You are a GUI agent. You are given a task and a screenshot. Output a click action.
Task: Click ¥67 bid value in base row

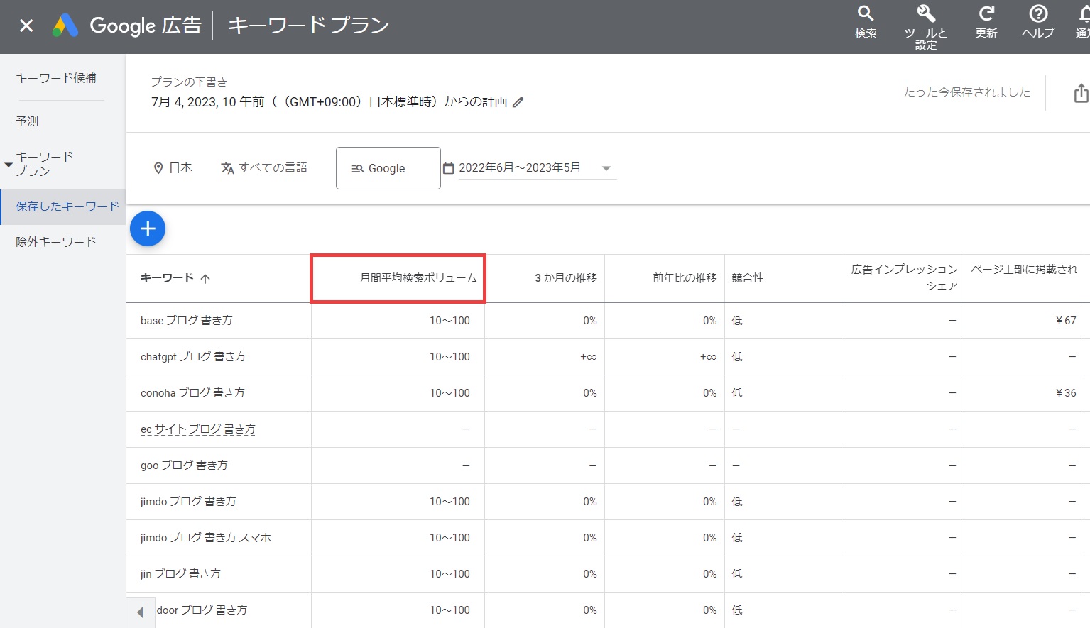[1066, 321]
